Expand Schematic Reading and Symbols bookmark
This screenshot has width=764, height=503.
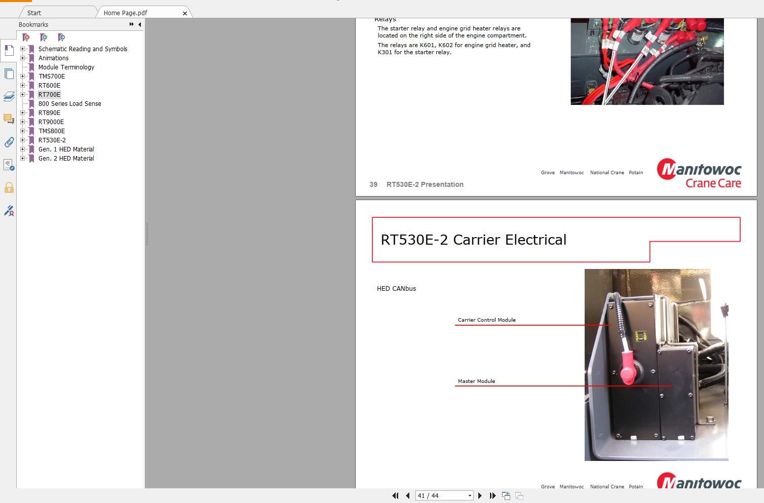[x=22, y=49]
